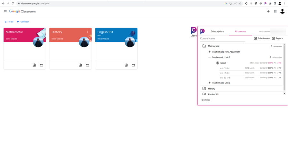
Task: Click the Google icon in the address bar
Action: 226,3
